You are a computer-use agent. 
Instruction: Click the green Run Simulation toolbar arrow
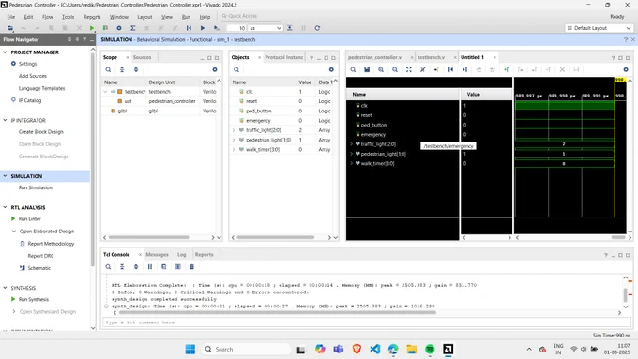coord(92,28)
